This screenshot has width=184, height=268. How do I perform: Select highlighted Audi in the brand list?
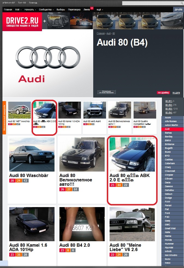tap(173, 129)
